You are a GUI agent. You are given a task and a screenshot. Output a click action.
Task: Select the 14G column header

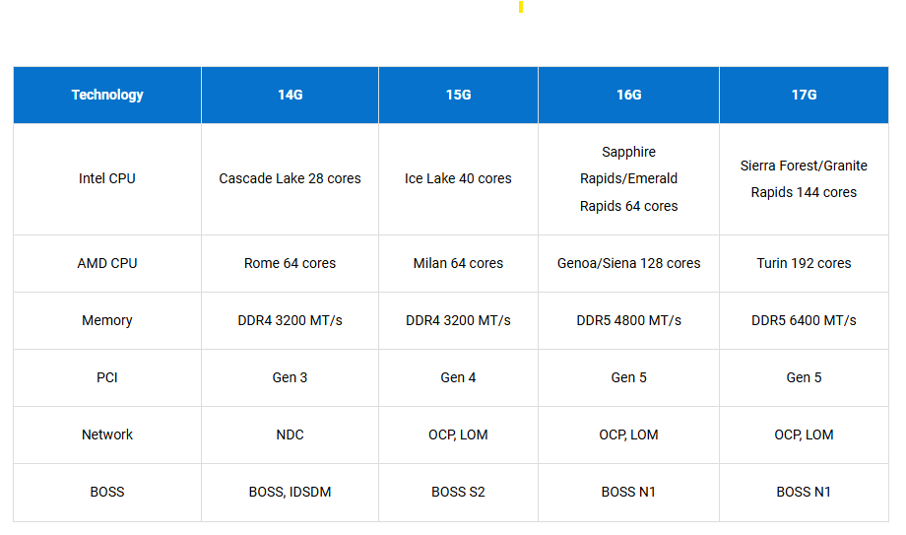291,95
